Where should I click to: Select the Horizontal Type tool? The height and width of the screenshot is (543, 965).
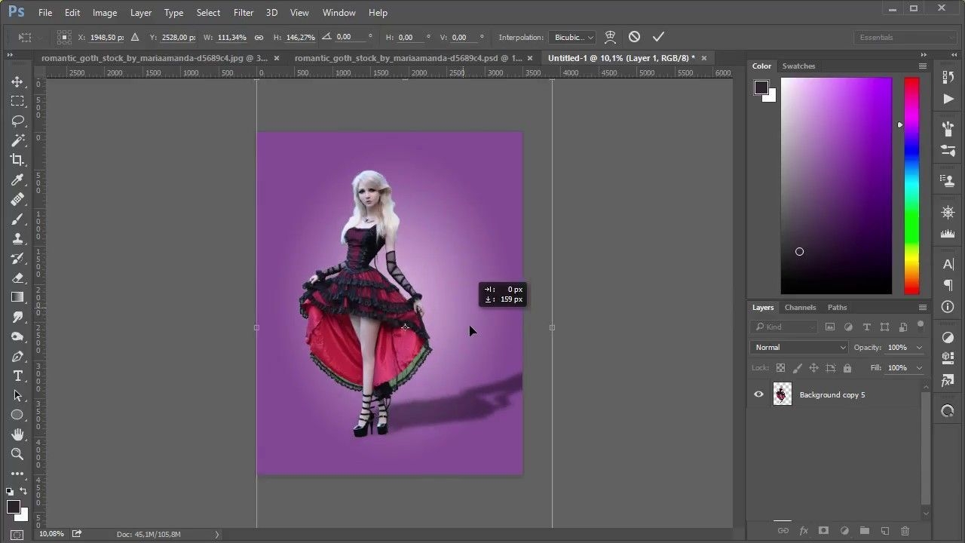pyautogui.click(x=17, y=376)
